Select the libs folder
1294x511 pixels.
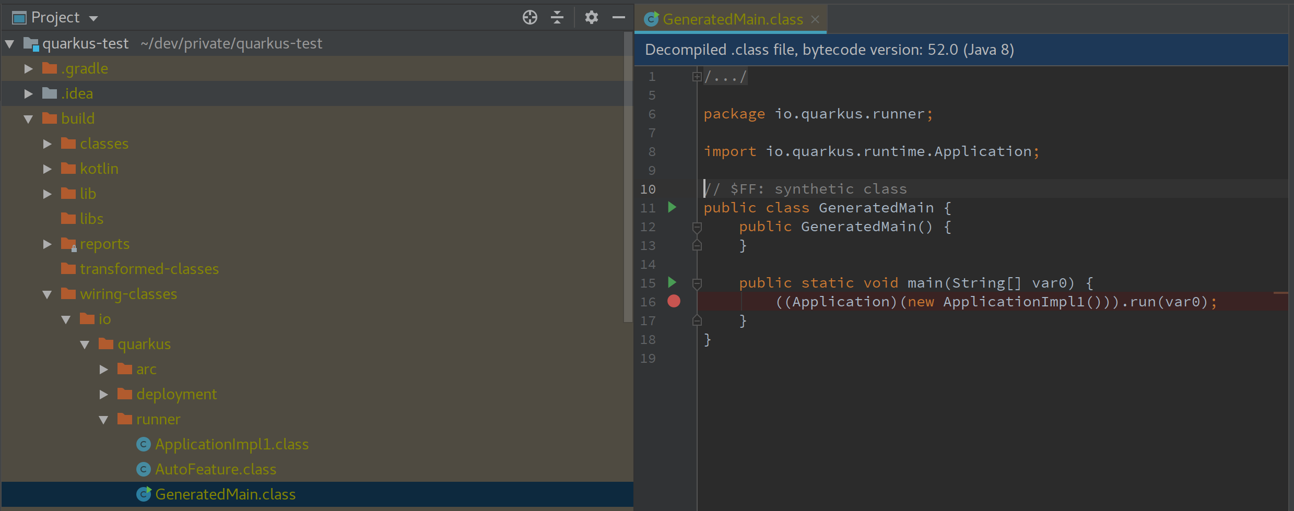(x=91, y=219)
